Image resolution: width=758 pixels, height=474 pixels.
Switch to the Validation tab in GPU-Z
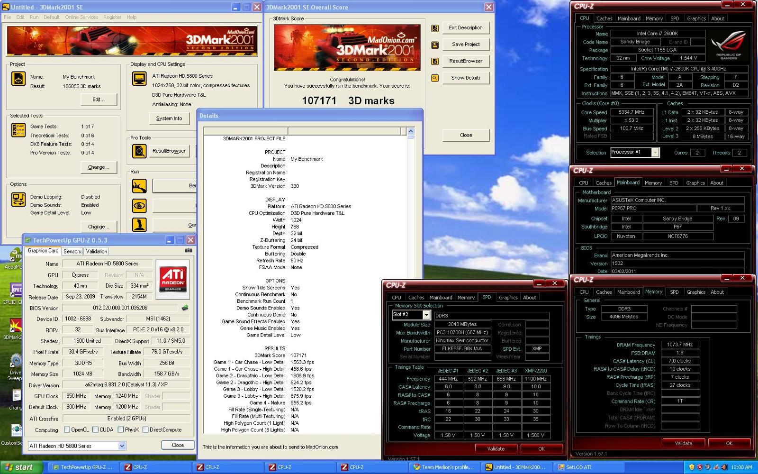[97, 251]
